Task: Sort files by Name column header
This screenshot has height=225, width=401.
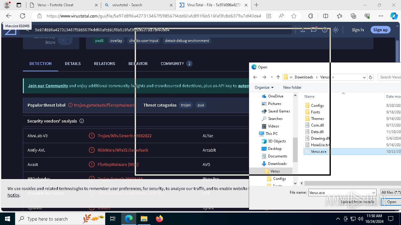Action: click(x=310, y=97)
